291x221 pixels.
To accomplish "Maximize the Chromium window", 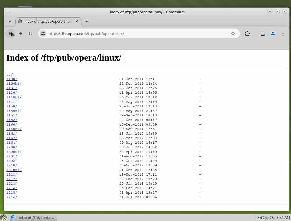I will coord(277,12).
